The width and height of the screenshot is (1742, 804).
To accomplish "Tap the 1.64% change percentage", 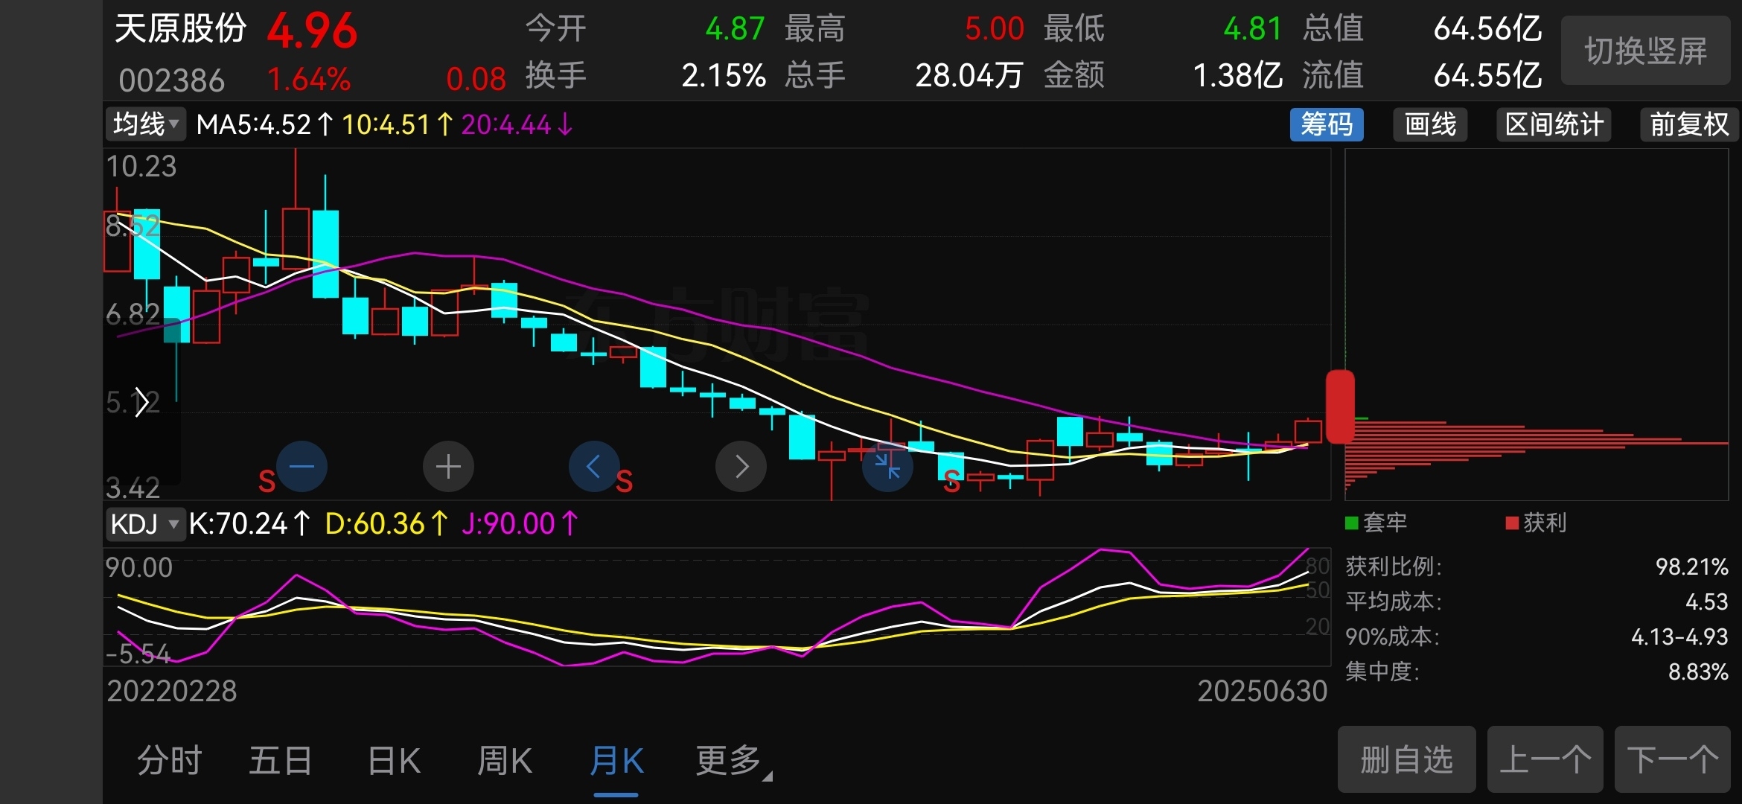I will pyautogui.click(x=308, y=80).
